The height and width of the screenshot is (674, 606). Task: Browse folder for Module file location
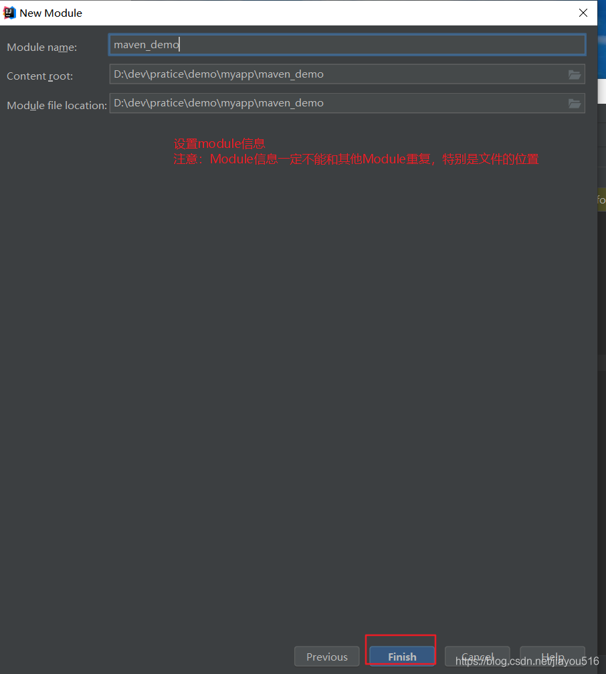(575, 104)
